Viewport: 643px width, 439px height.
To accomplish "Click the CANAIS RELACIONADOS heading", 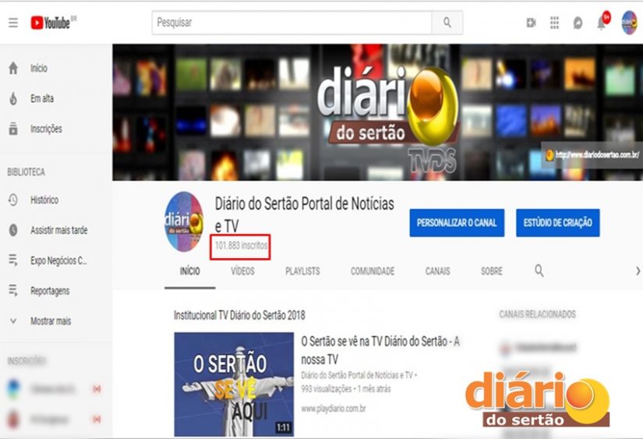I will click(537, 314).
